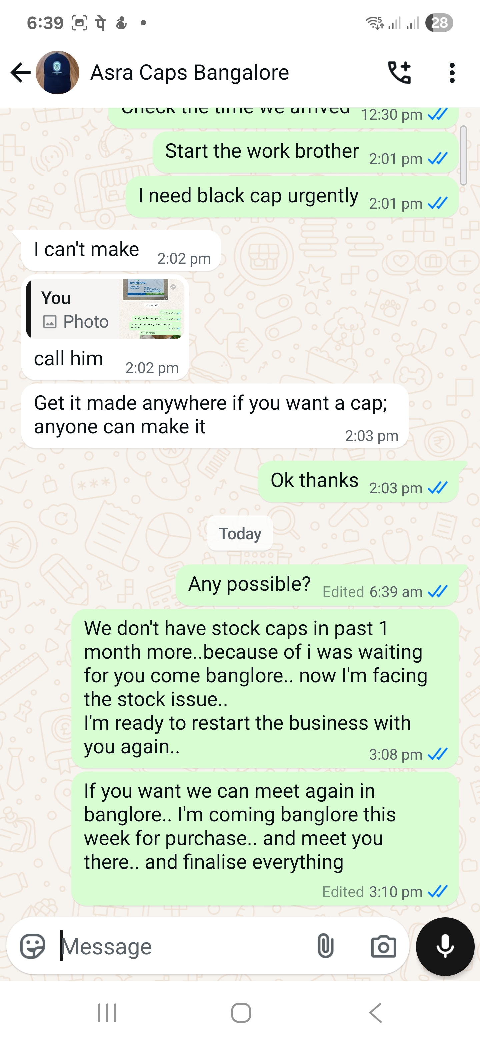Tap the back arrow to leave chat
Viewport: 480px width, 1041px height.
[20, 73]
